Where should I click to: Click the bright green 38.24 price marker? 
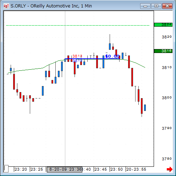163,25
